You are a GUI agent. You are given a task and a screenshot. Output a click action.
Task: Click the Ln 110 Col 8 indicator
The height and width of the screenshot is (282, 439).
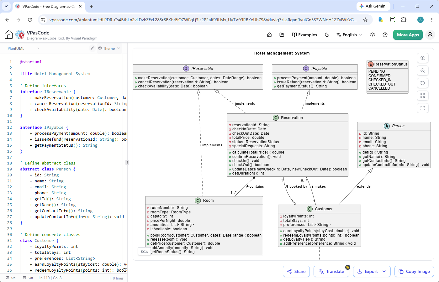point(50,278)
